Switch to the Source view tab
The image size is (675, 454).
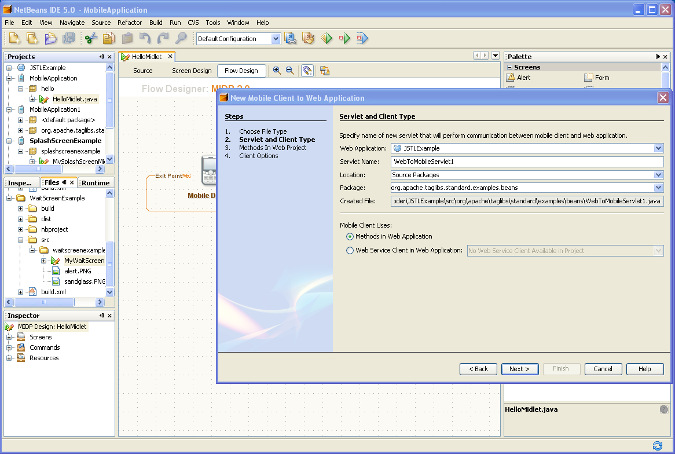143,71
